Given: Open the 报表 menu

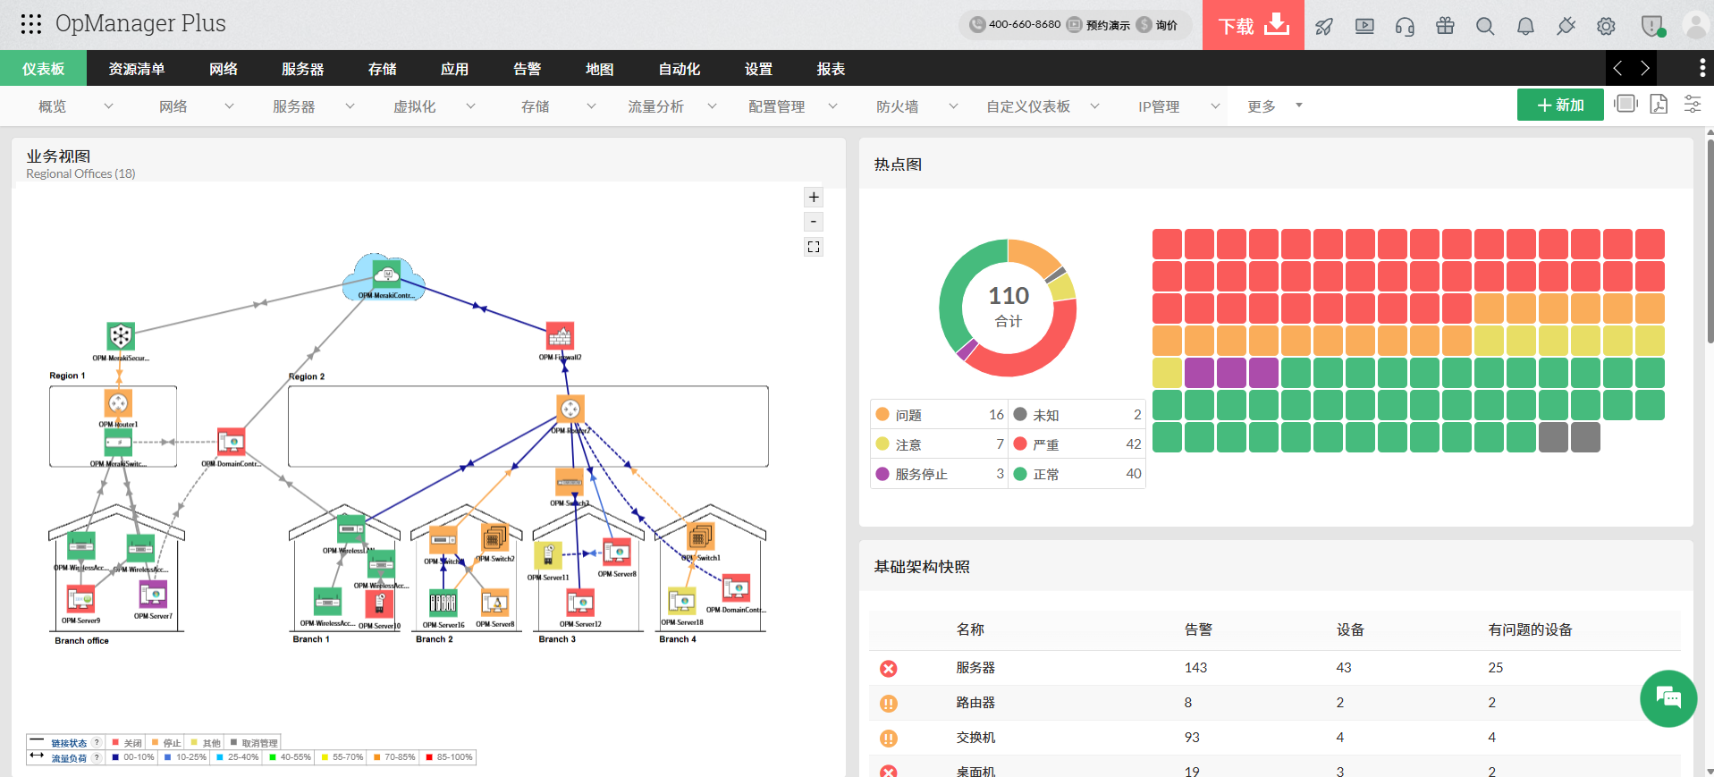Looking at the screenshot, I should pyautogui.click(x=831, y=69).
